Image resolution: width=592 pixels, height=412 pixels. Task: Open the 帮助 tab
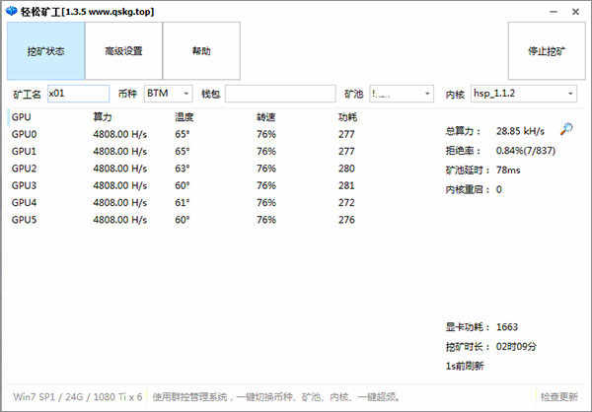point(201,51)
